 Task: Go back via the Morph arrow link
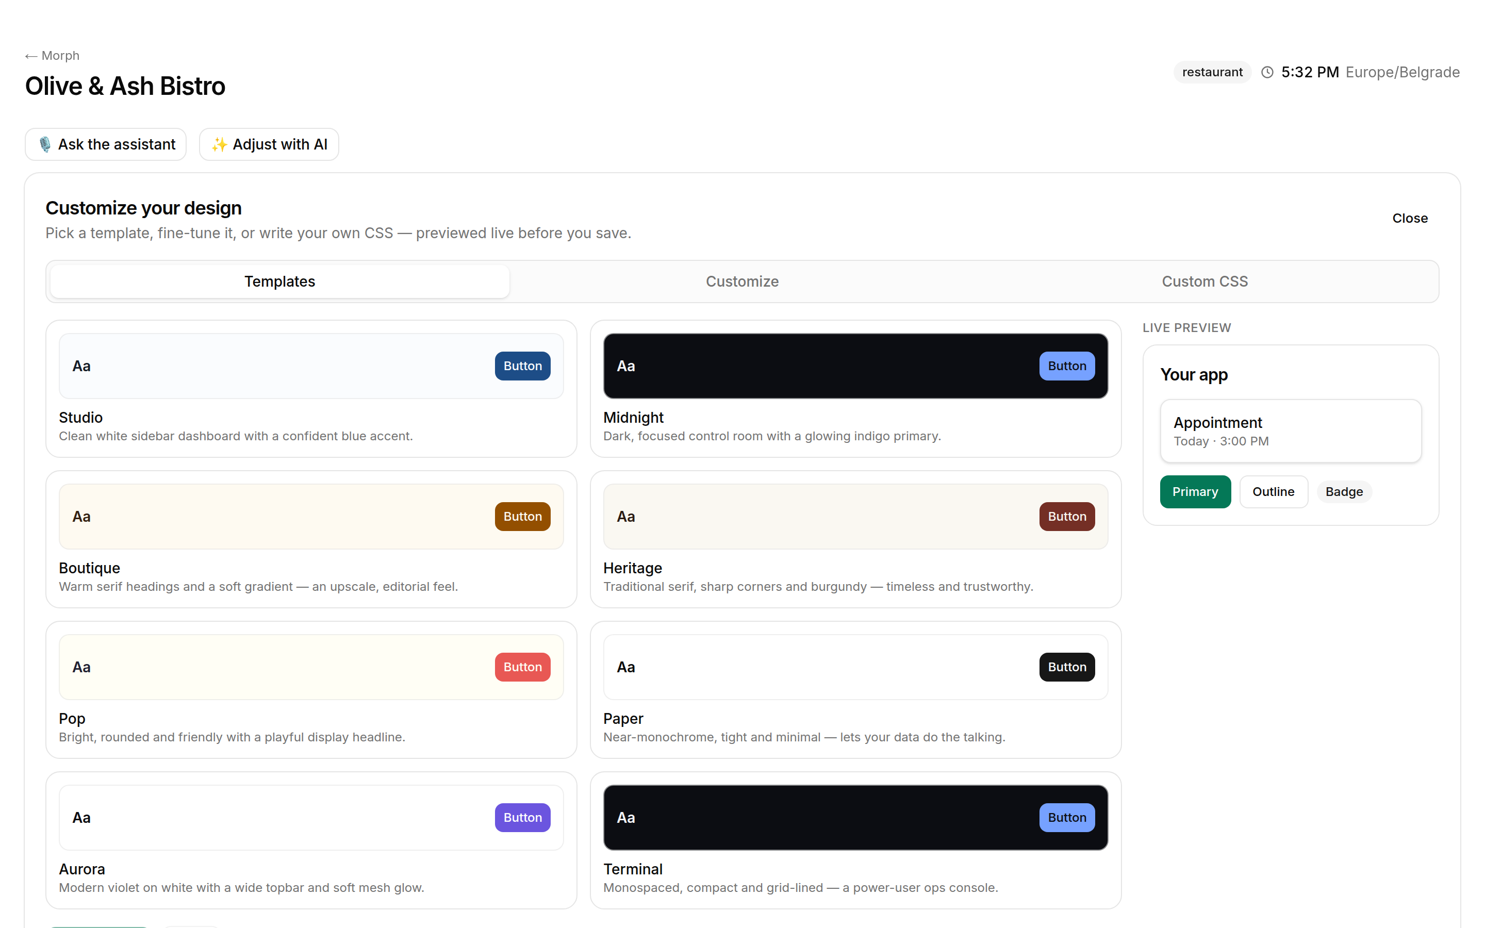[52, 56]
